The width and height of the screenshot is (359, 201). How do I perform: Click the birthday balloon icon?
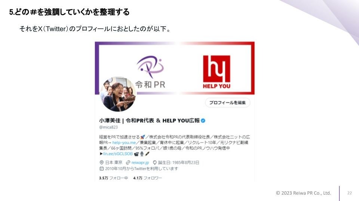pos(155,163)
